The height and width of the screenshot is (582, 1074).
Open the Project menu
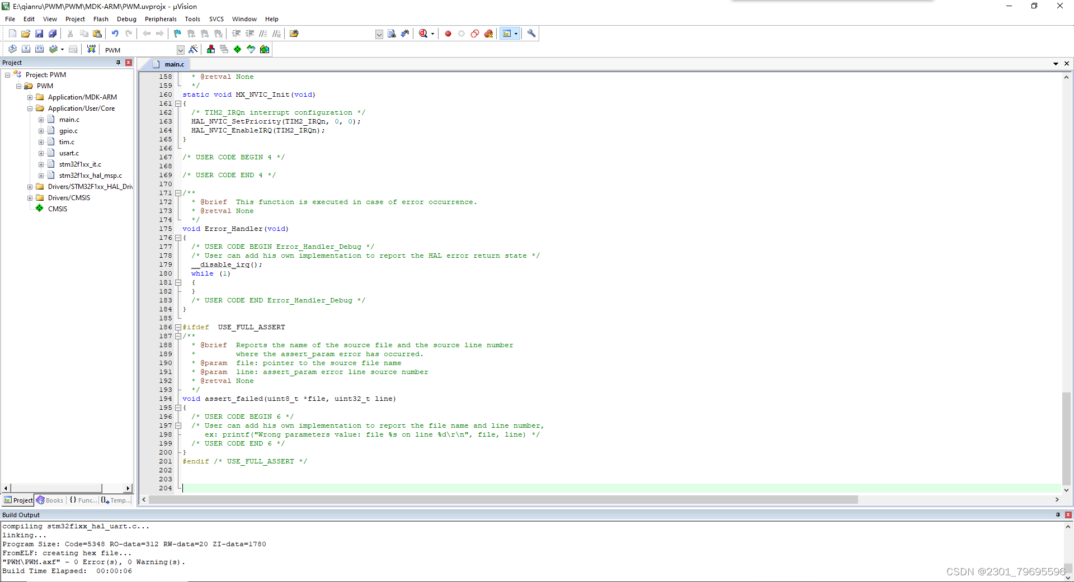point(75,19)
